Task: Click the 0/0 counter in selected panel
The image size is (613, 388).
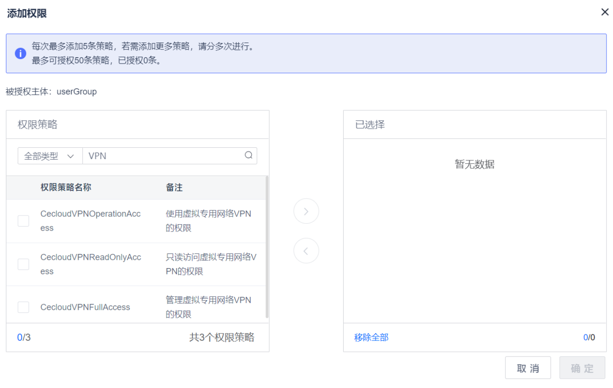Action: pos(589,338)
